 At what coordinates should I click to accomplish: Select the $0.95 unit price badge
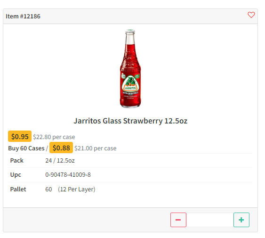click(20, 136)
